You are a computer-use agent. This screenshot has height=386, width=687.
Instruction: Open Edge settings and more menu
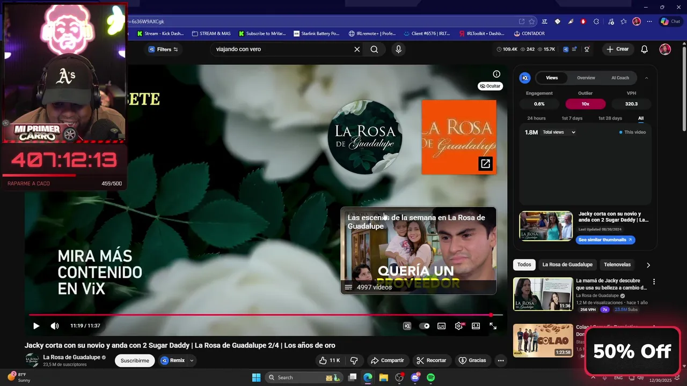tap(649, 21)
